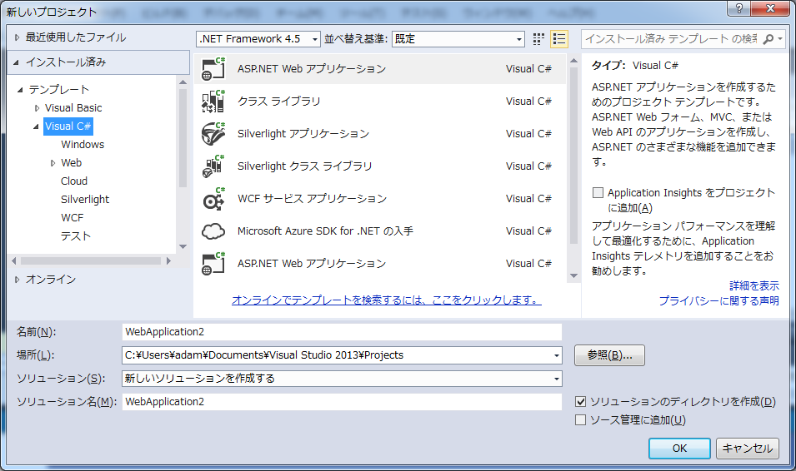Image resolution: width=796 pixels, height=471 pixels.
Task: Click the installed templates search box
Action: (x=671, y=39)
